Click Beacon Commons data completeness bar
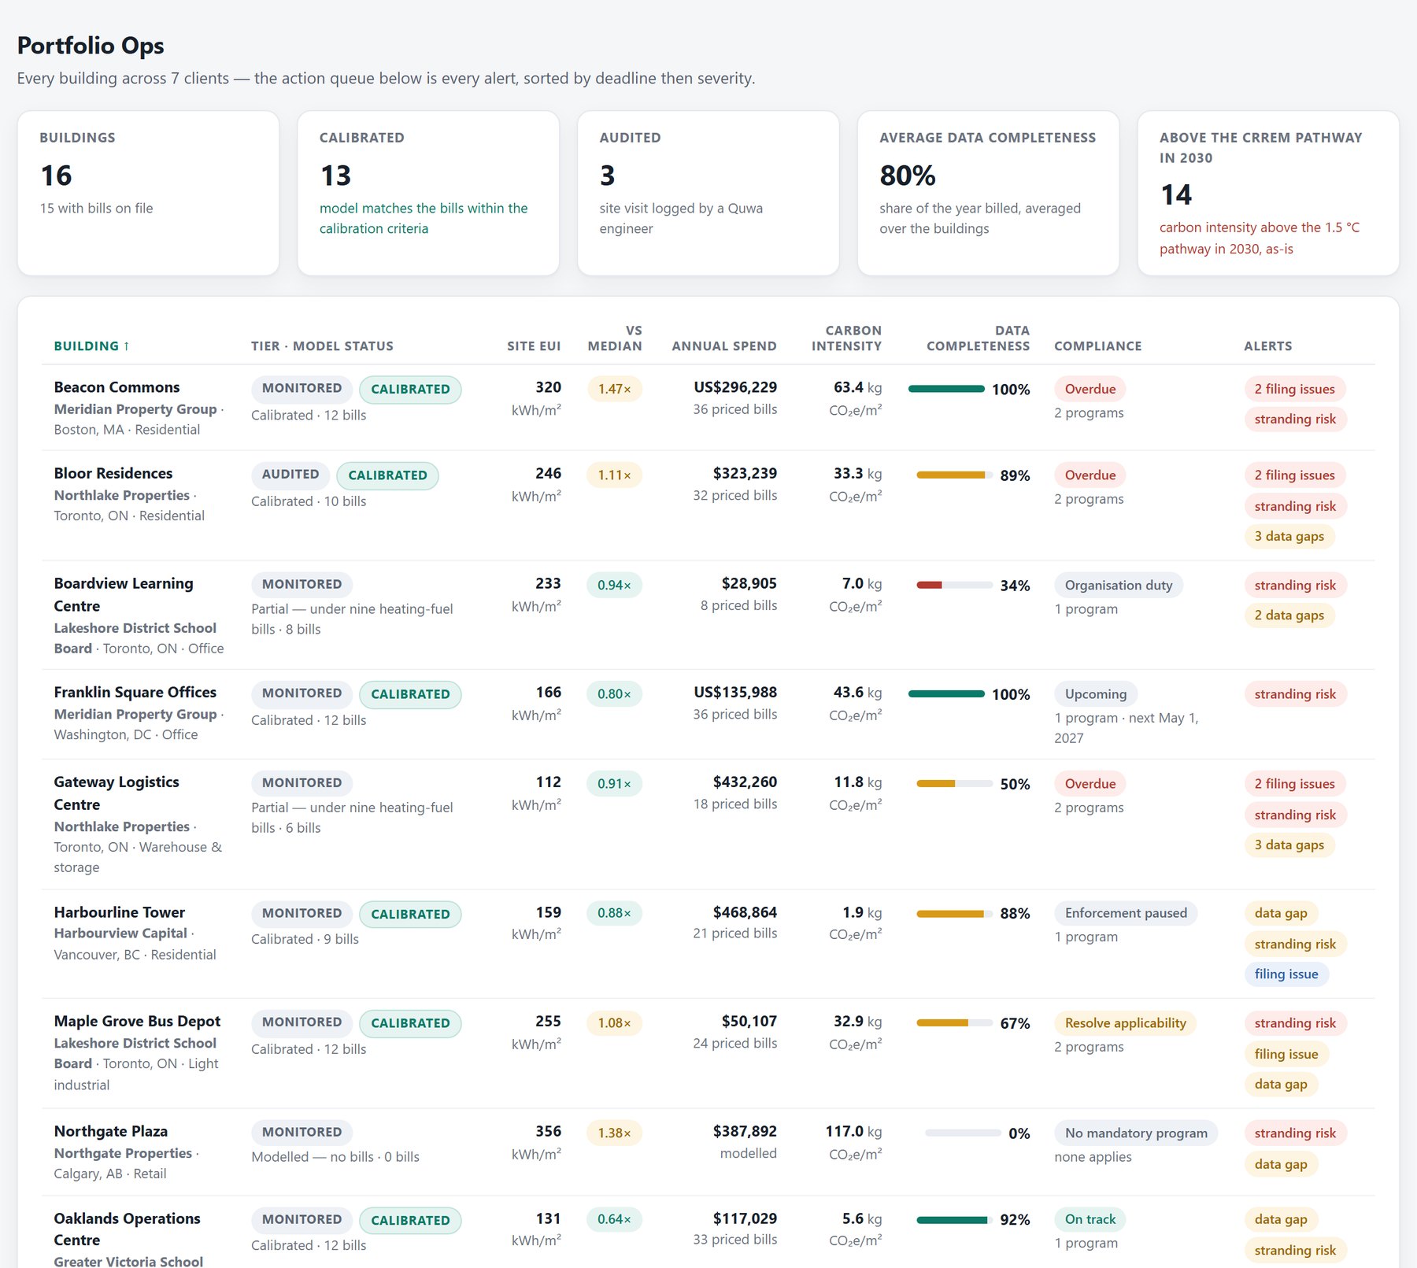This screenshot has width=1417, height=1268. (x=946, y=389)
